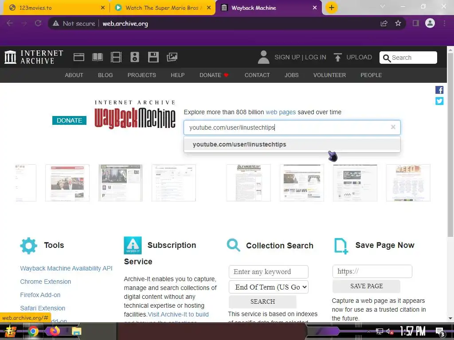The image size is (454, 340).
Task: Click the 'web pages' link
Action: click(281, 112)
